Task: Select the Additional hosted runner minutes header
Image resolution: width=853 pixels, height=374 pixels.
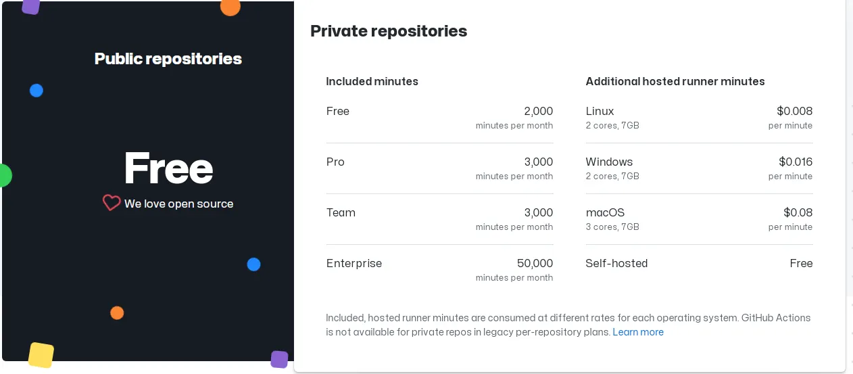Action: point(675,81)
